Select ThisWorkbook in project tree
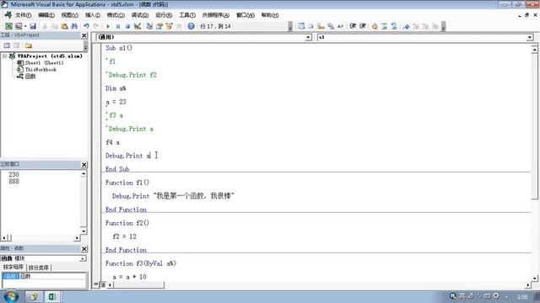The image size is (540, 303). (40, 69)
